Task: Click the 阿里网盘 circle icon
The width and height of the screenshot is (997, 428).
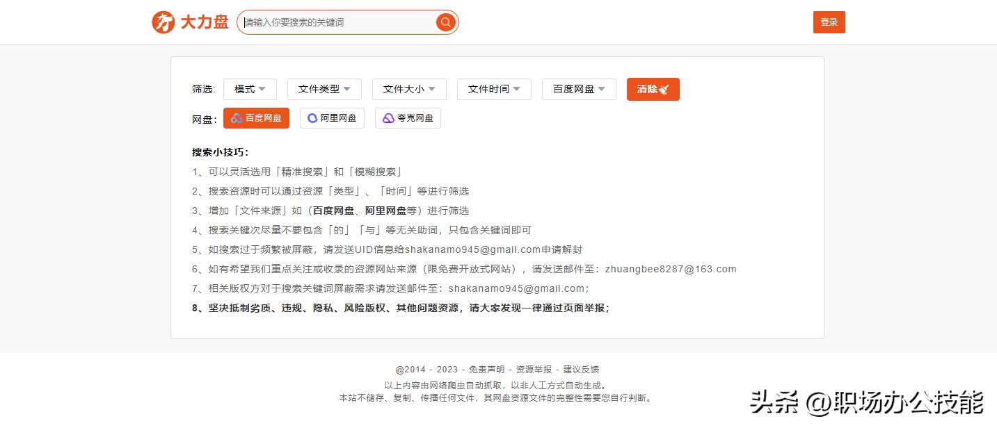Action: 311,117
